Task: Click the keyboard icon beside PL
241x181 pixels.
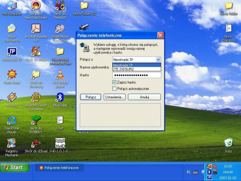Action: [195, 172]
